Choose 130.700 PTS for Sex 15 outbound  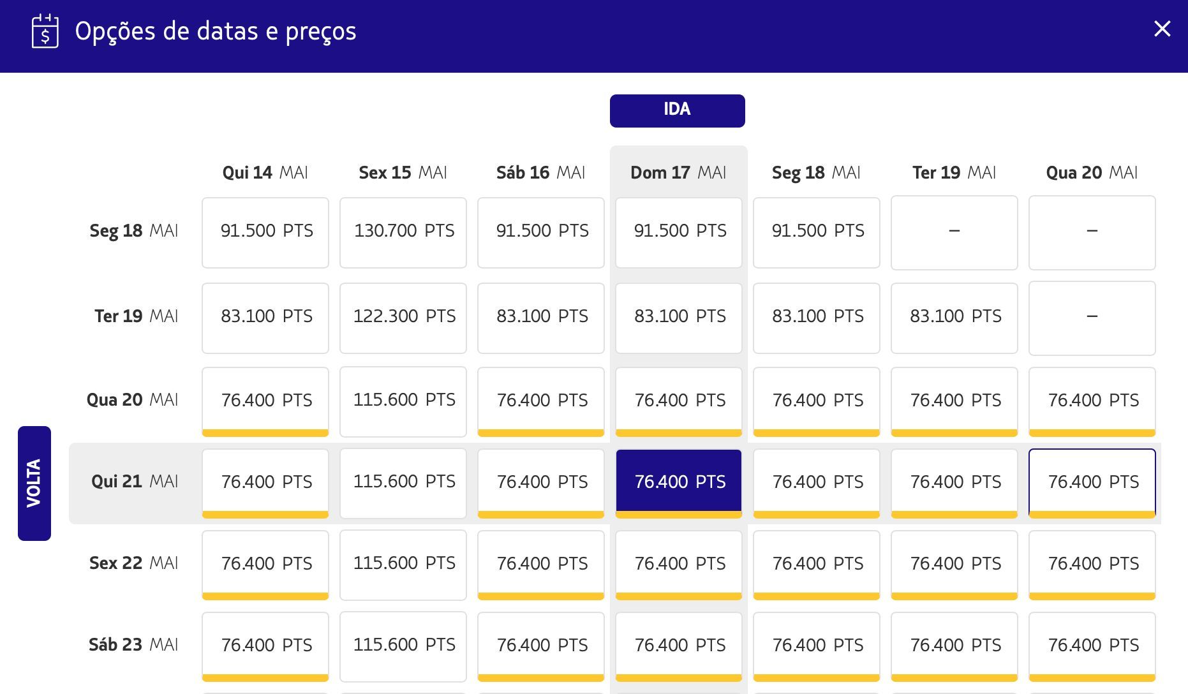(x=403, y=232)
